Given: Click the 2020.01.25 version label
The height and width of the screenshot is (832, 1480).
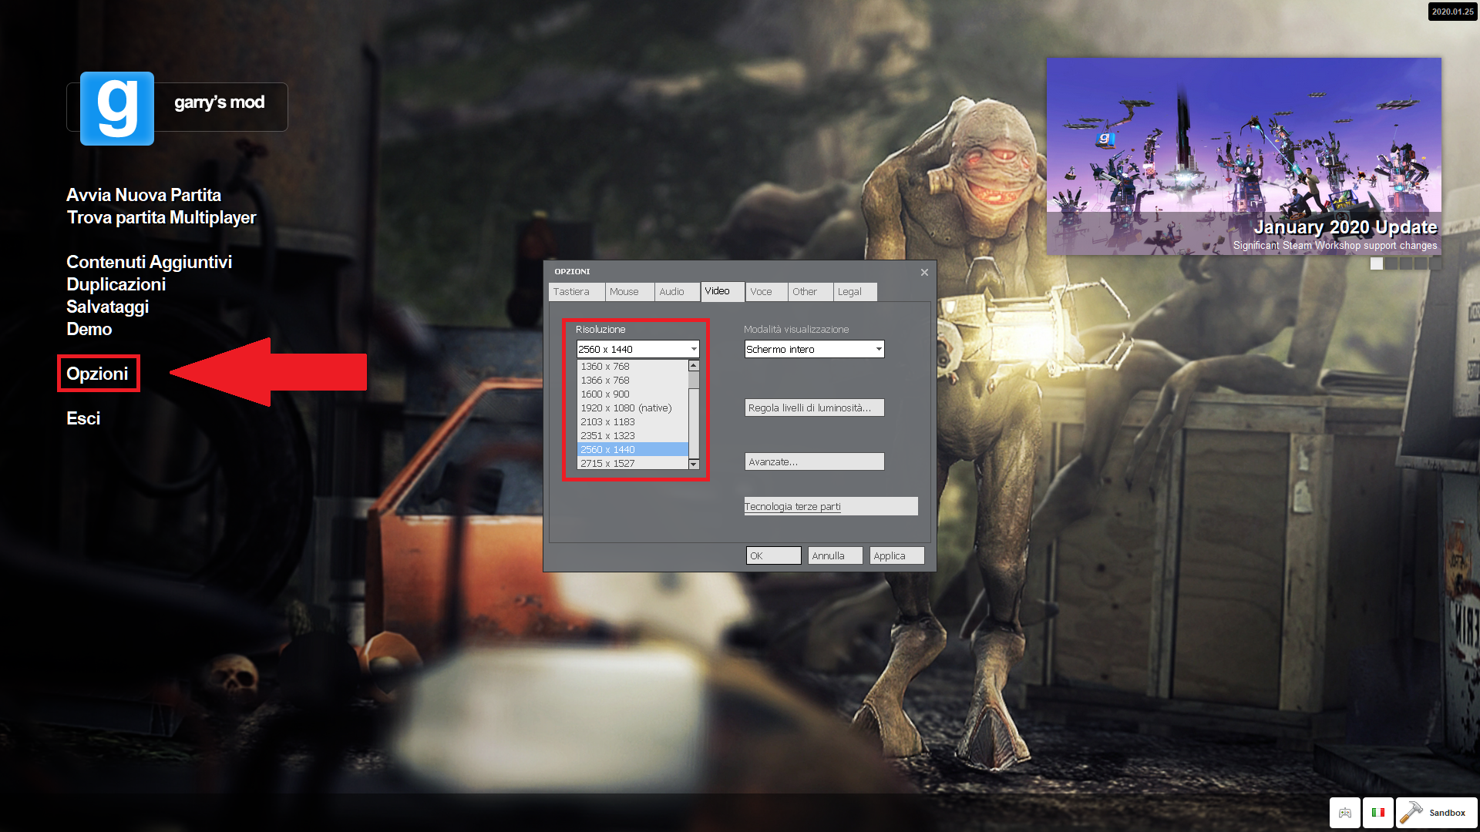Looking at the screenshot, I should click(x=1452, y=12).
